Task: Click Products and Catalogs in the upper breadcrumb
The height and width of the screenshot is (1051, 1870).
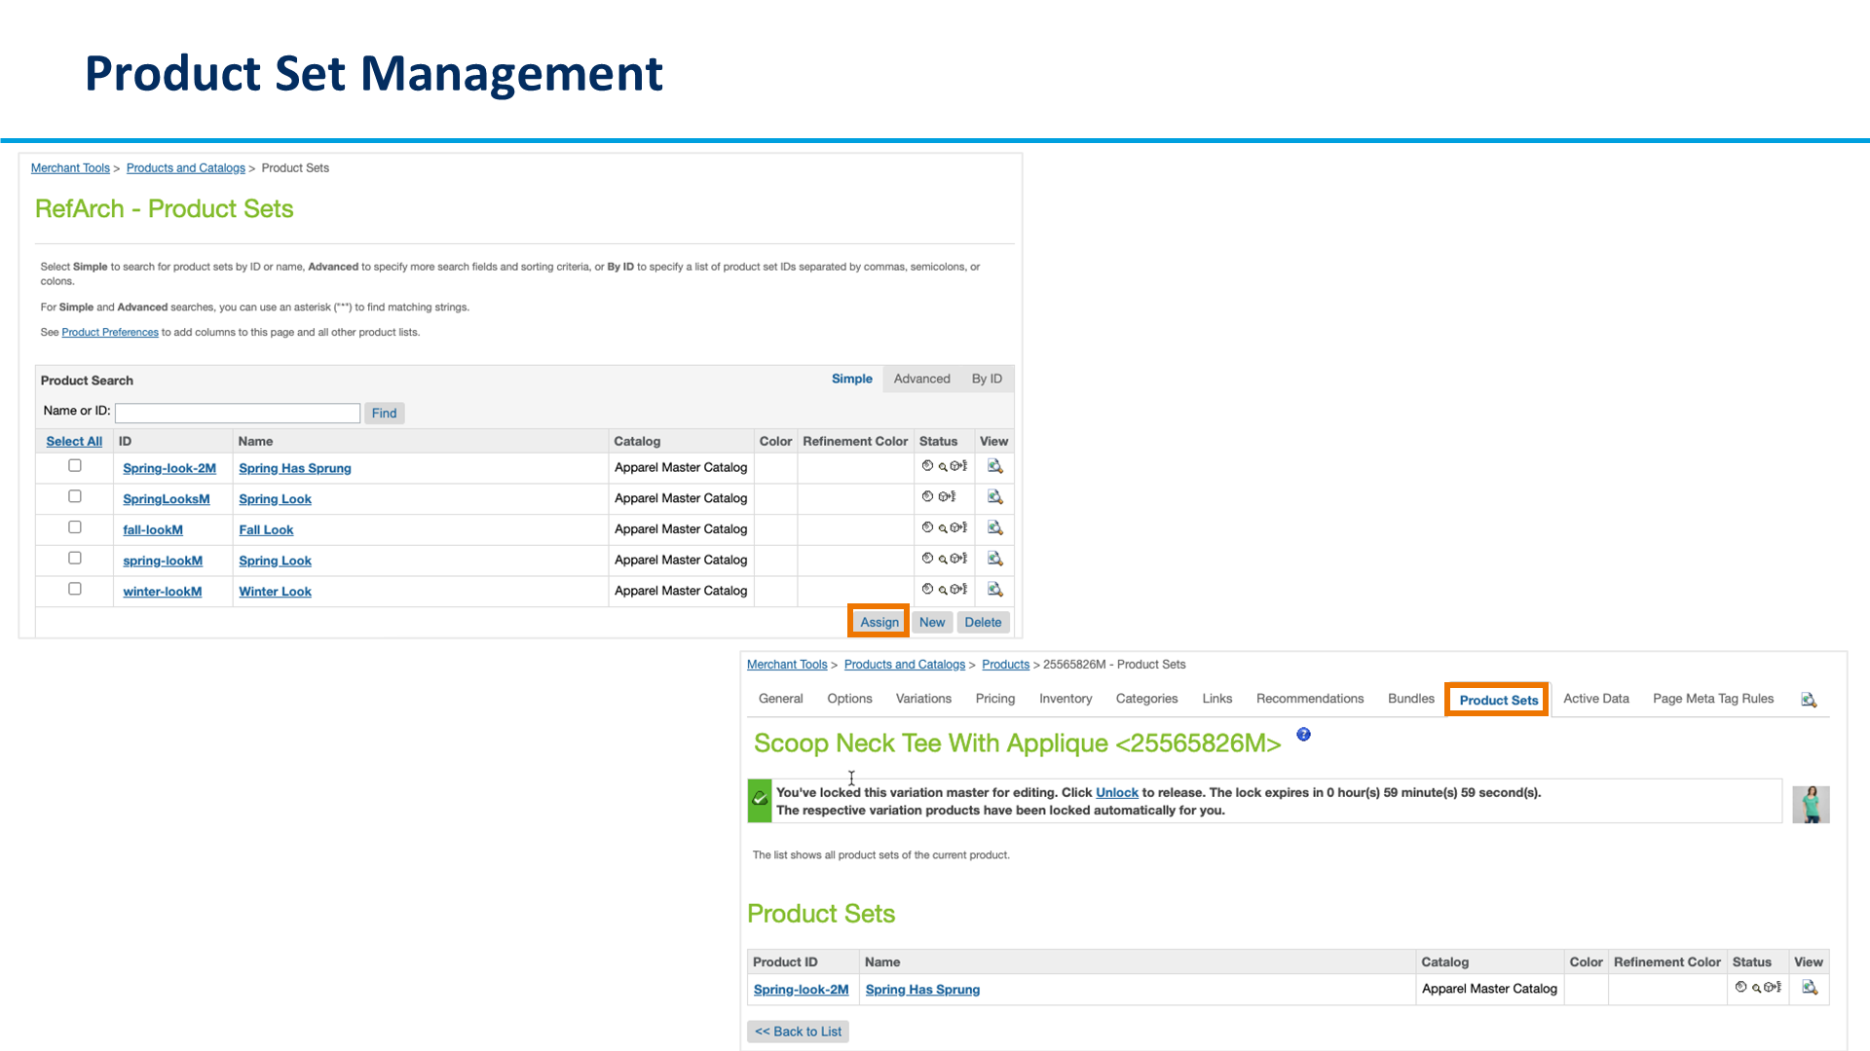Action: [x=186, y=167]
